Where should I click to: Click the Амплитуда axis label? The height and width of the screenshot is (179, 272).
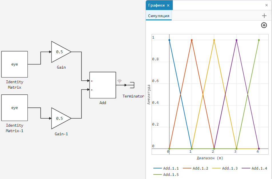pos(149,94)
